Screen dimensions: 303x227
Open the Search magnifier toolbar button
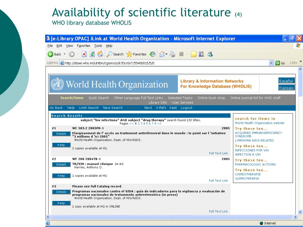click(x=115, y=54)
